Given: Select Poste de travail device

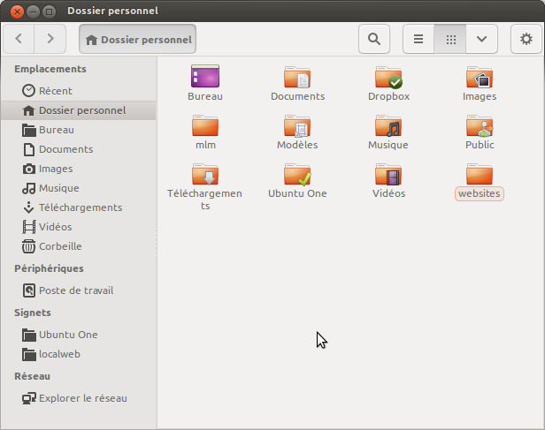Looking at the screenshot, I should click(x=78, y=290).
